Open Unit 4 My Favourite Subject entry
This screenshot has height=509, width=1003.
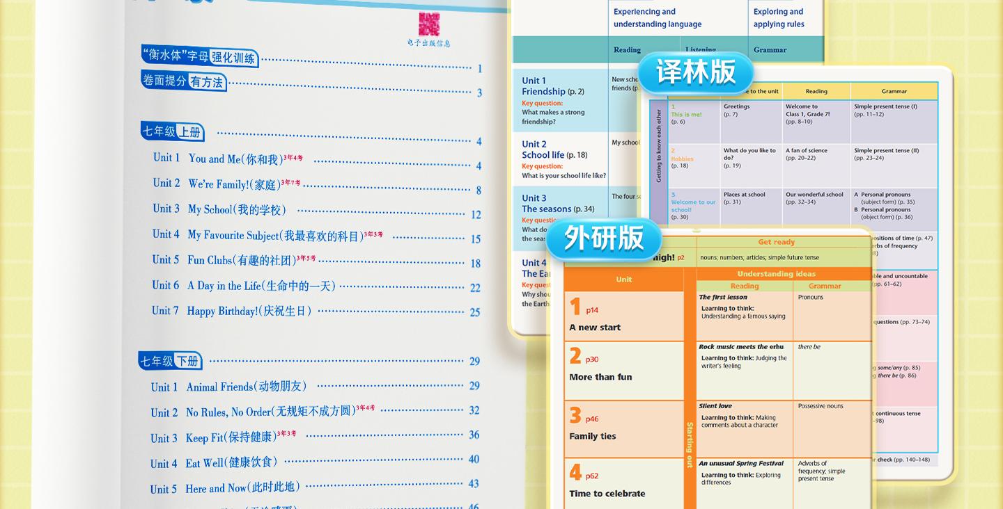pyautogui.click(x=316, y=236)
